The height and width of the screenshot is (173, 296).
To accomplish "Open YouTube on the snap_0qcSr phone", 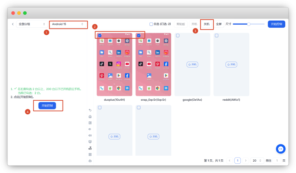I will pyautogui.click(x=149, y=64).
